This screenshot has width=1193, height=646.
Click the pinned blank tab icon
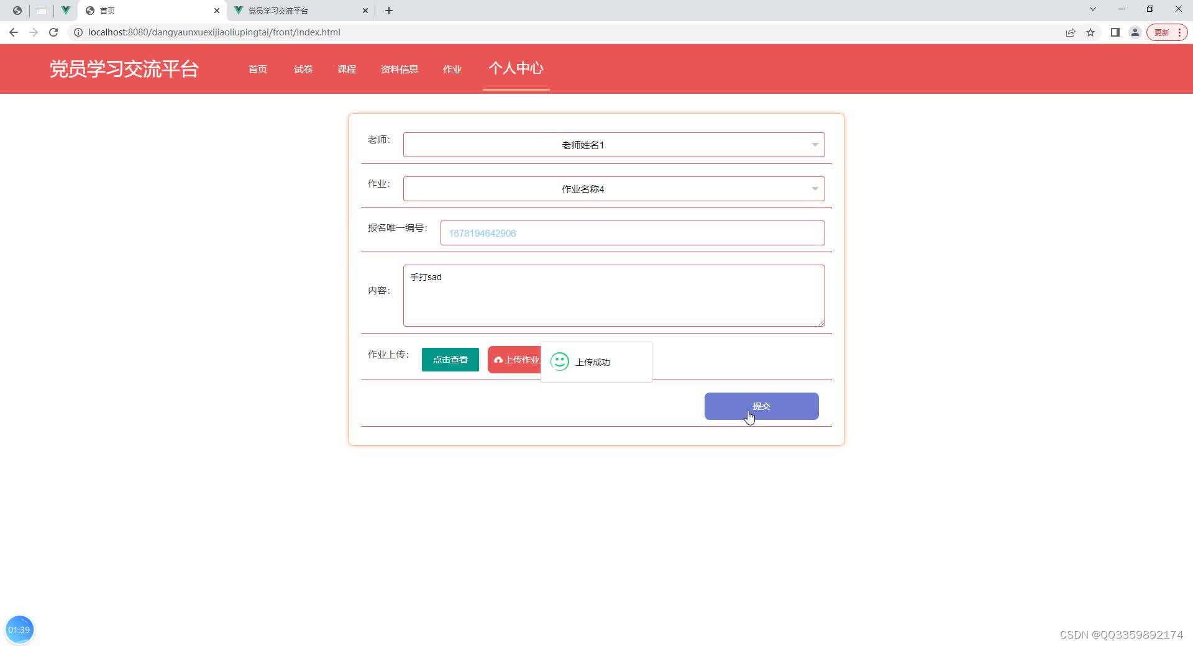(x=42, y=11)
